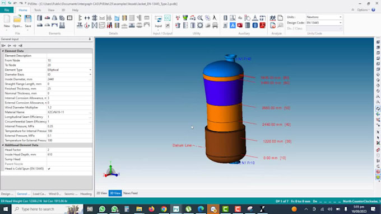Image resolution: width=381 pixels, height=214 pixels.
Task: Click the CC icon in Input/Output
Action: coord(168,18)
